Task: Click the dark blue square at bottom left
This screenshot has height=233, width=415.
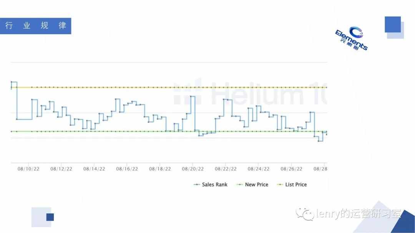Action: (50, 217)
